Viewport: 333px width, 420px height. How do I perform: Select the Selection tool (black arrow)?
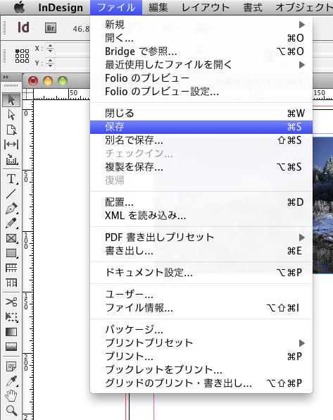11,100
